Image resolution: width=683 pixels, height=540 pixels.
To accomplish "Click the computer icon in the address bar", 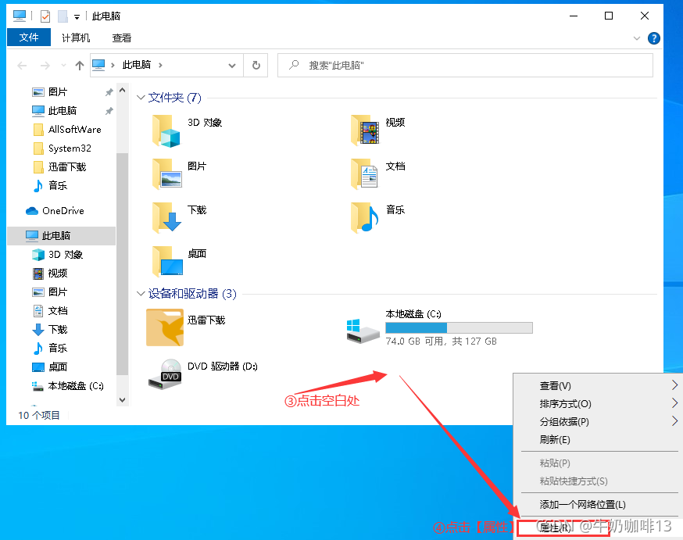I will point(98,65).
